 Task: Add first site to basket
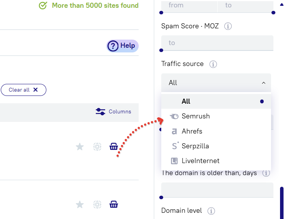(x=114, y=146)
